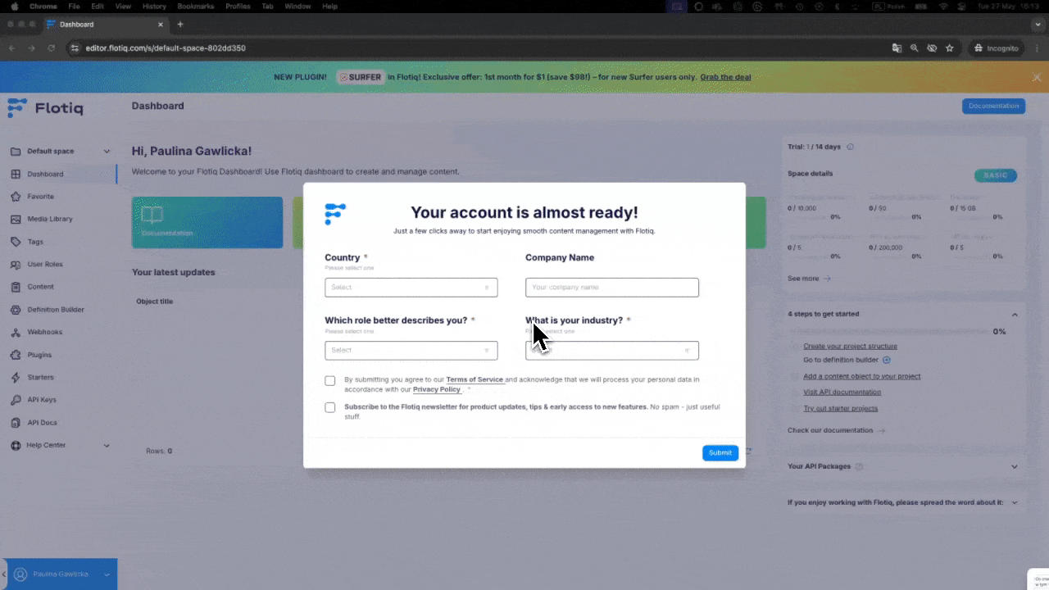Open the role description select dropdown
The width and height of the screenshot is (1049, 590).
tap(411, 350)
